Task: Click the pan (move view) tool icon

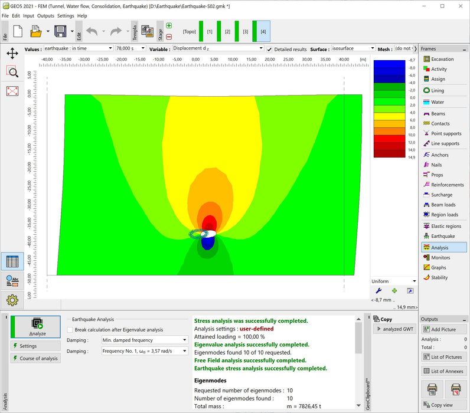Action: click(x=12, y=53)
